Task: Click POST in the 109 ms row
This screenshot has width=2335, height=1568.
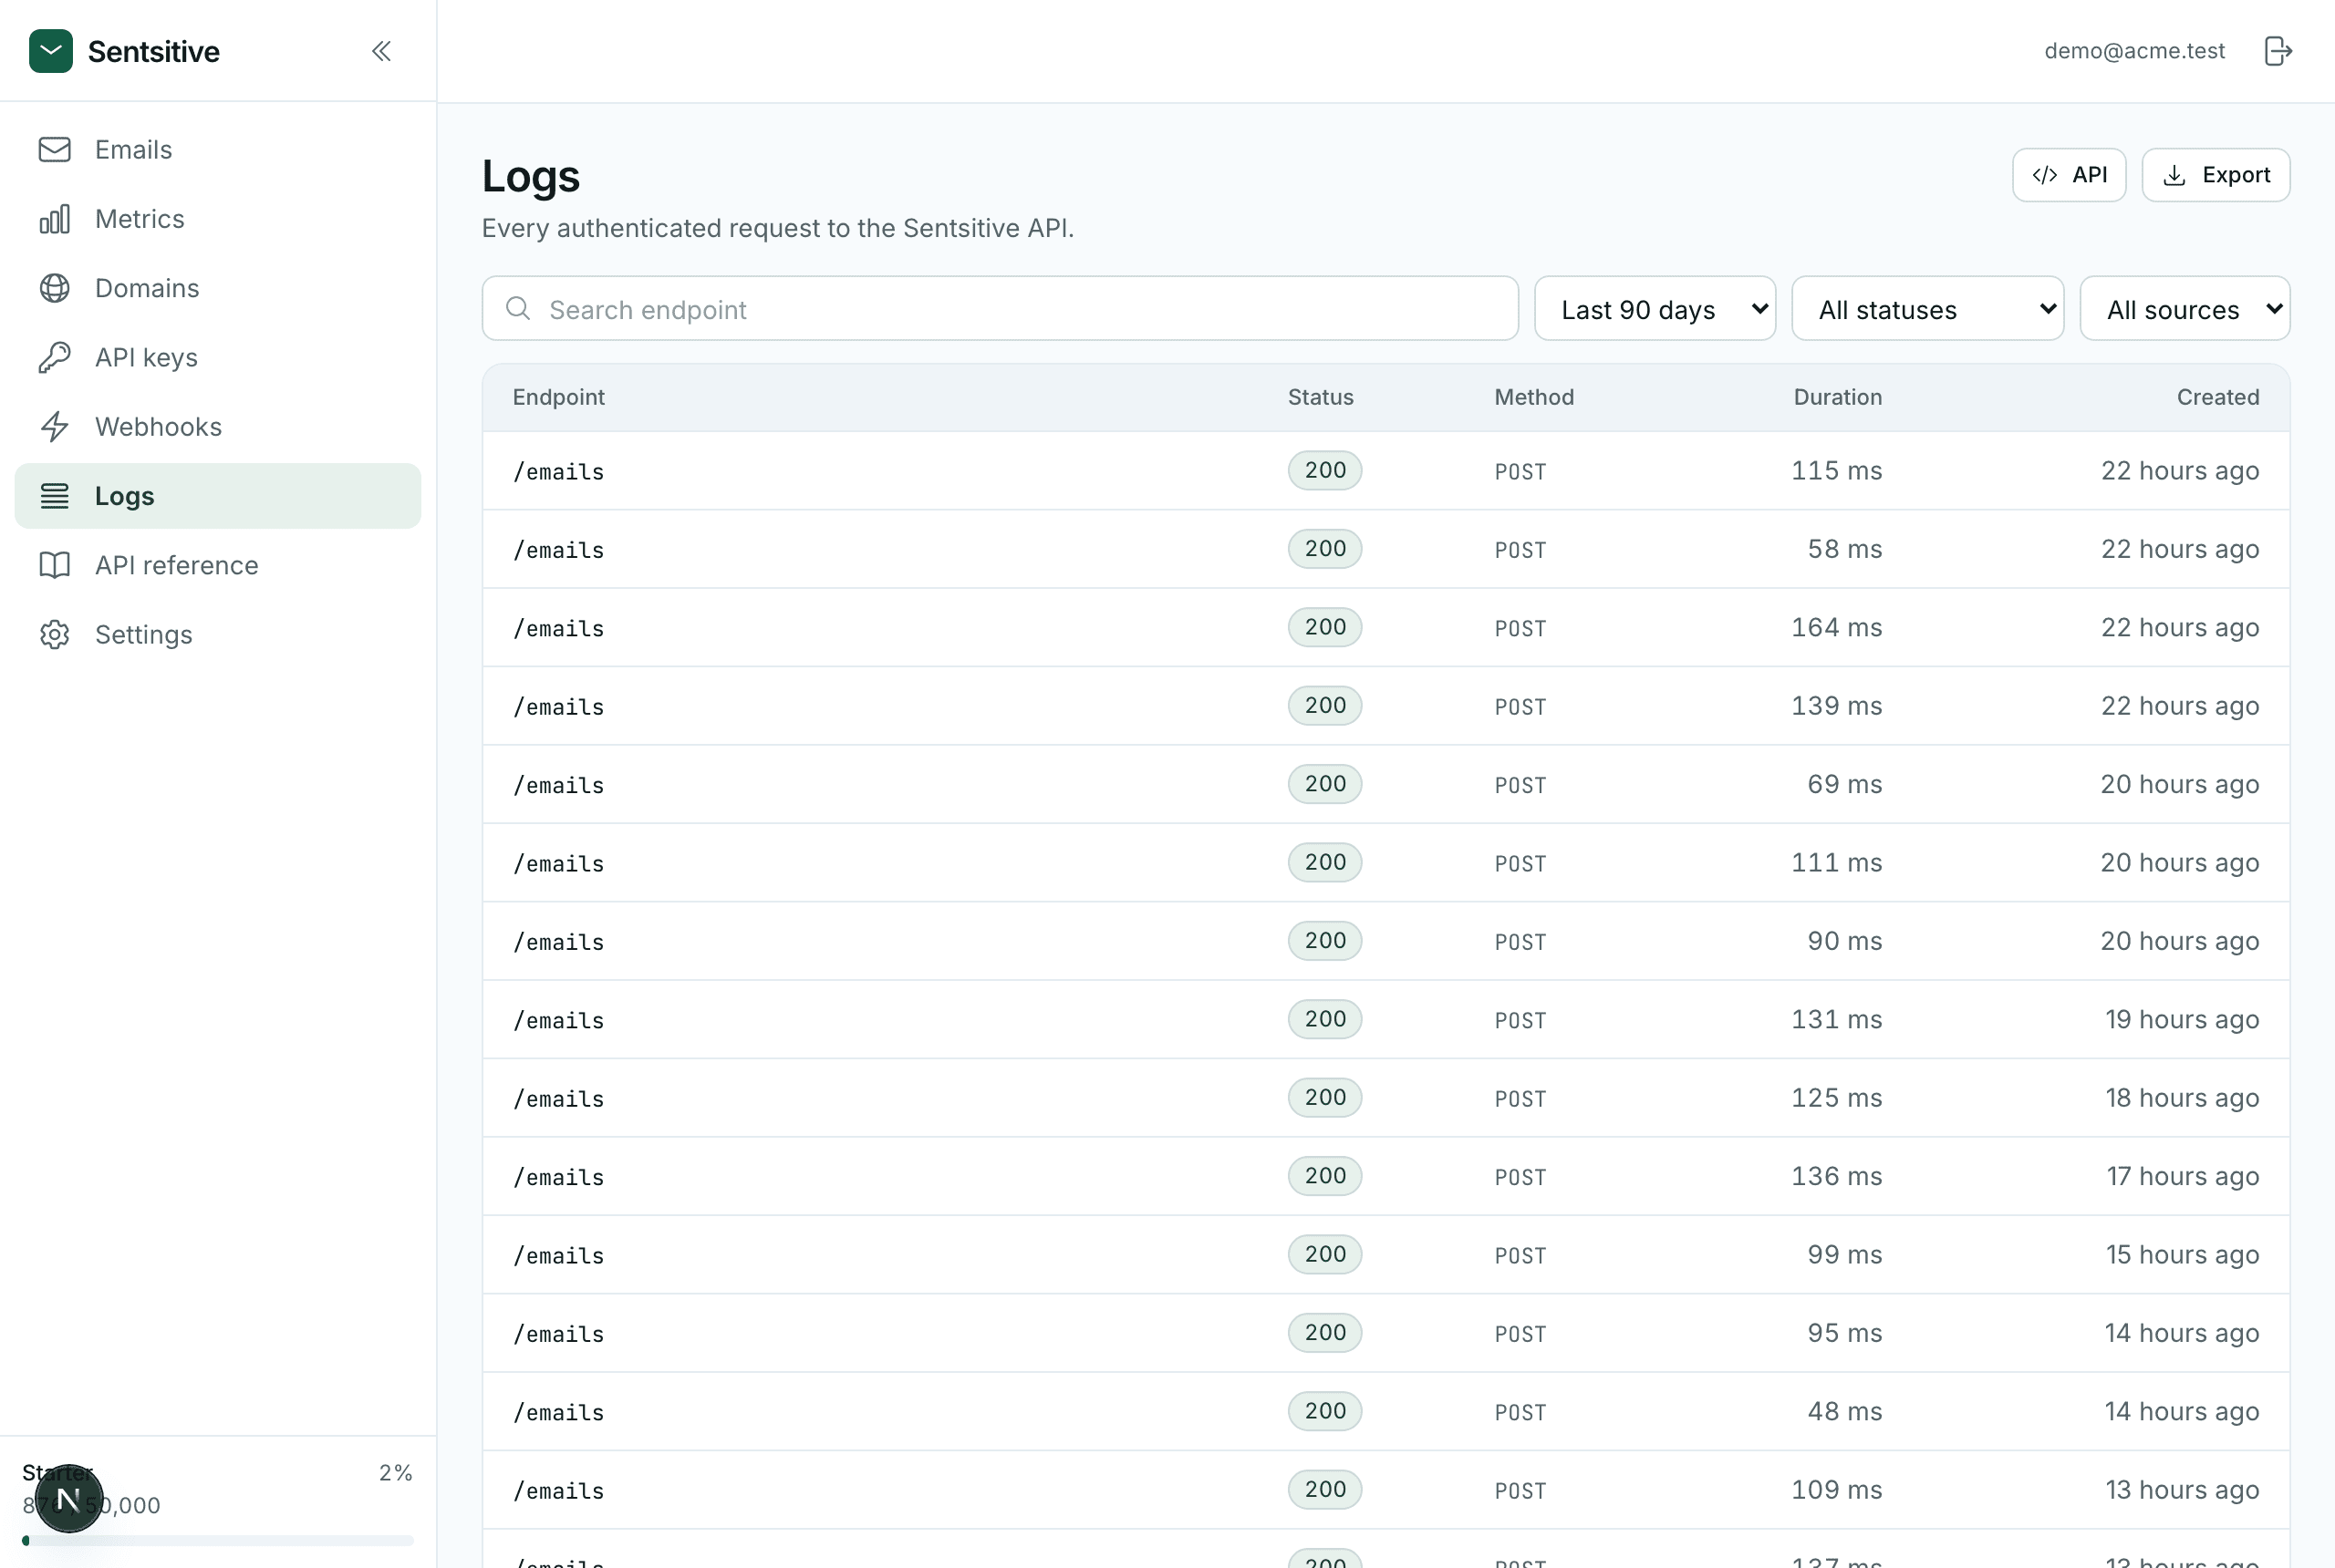Action: (1520, 1491)
